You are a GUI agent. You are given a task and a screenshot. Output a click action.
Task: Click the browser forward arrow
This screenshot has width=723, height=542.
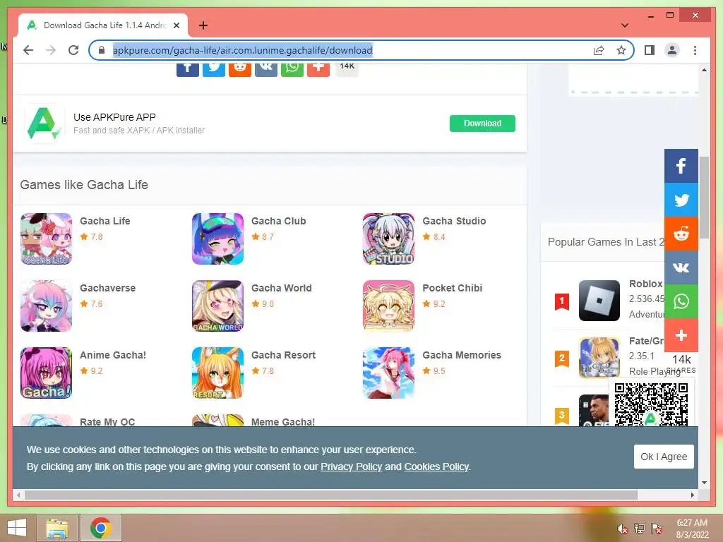pyautogui.click(x=51, y=50)
